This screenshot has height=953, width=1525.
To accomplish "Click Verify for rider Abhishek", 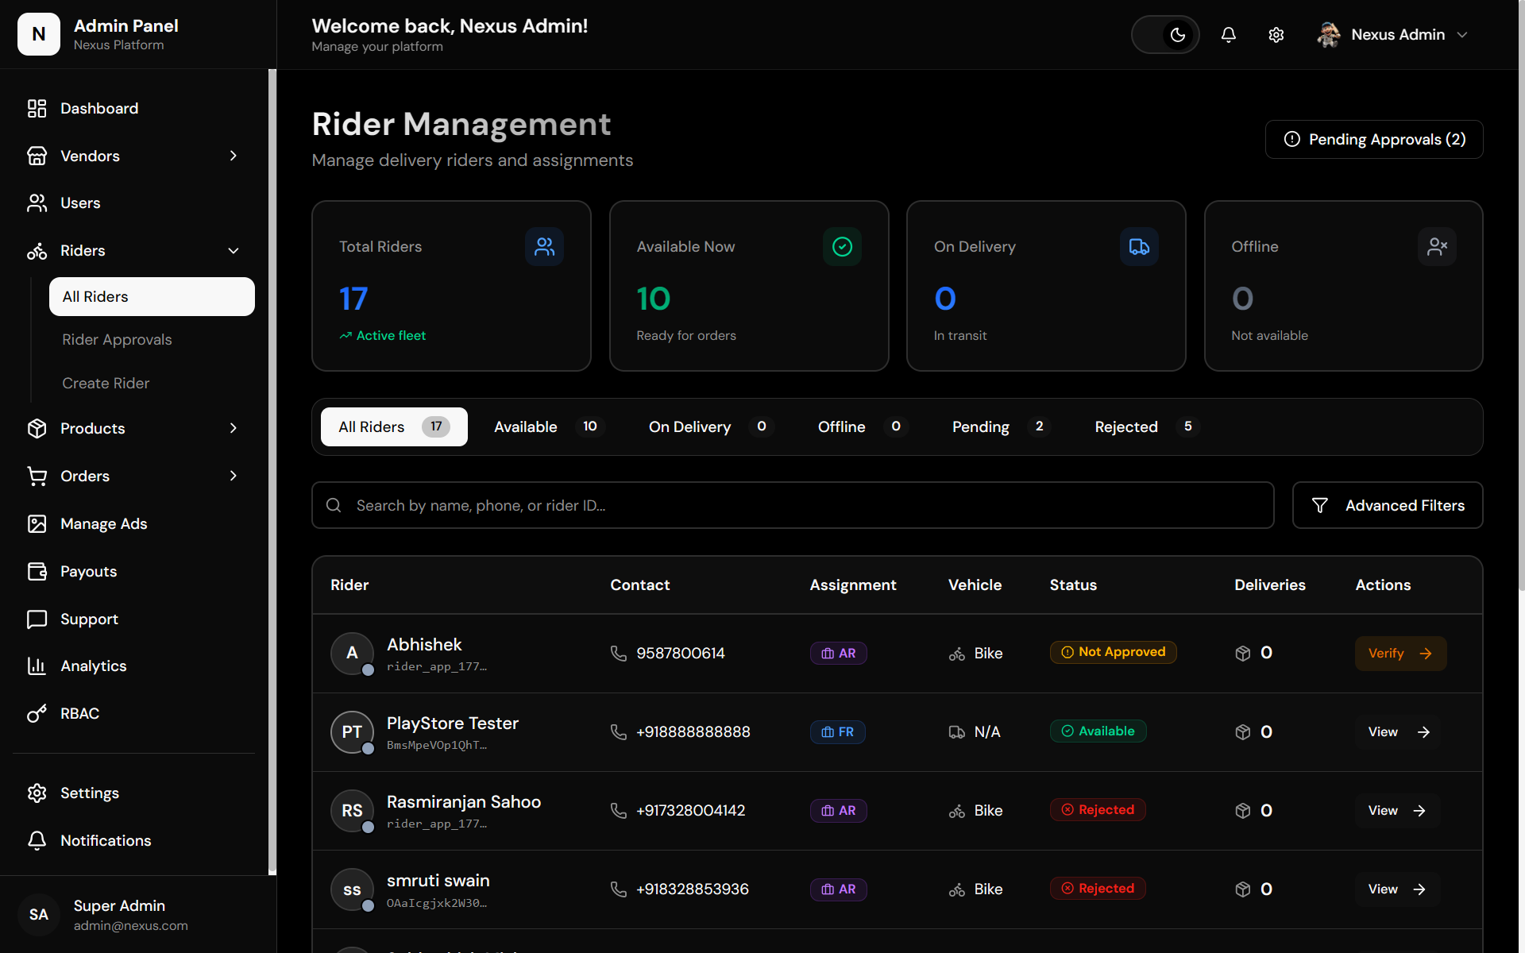I will (1400, 654).
